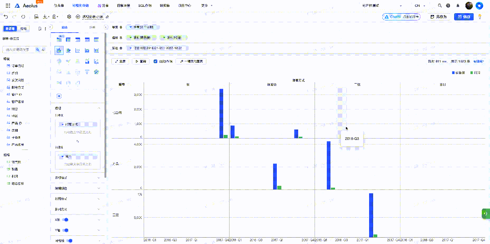Select the funnel chart type icon
Screen dimensions: 490x244
[x=87, y=72]
